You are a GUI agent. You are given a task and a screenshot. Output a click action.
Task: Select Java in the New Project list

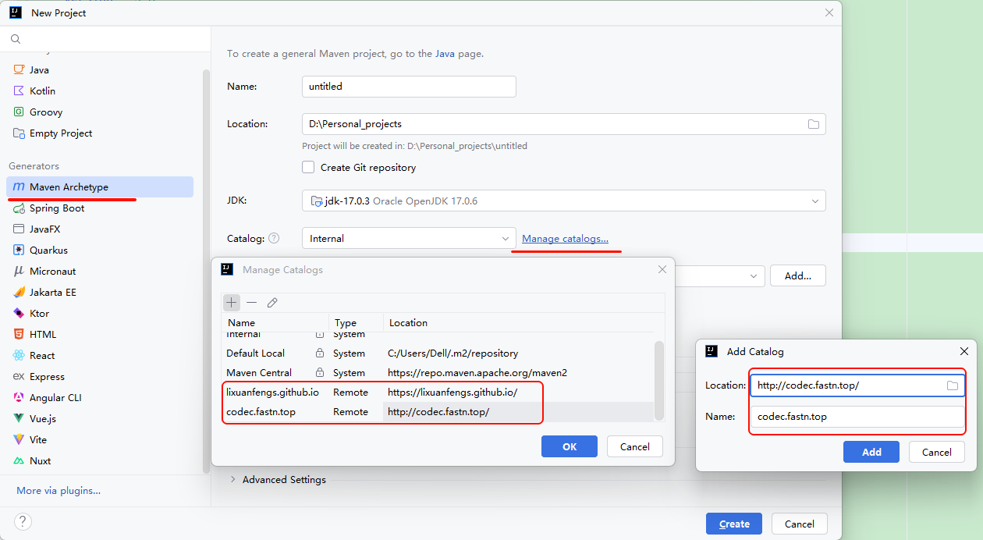(100, 69)
